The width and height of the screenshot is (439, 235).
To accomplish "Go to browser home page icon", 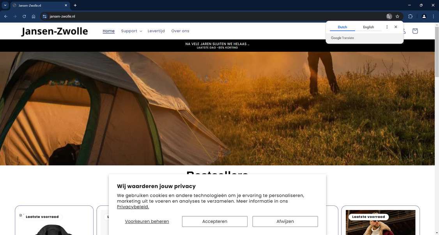I will [x=34, y=16].
